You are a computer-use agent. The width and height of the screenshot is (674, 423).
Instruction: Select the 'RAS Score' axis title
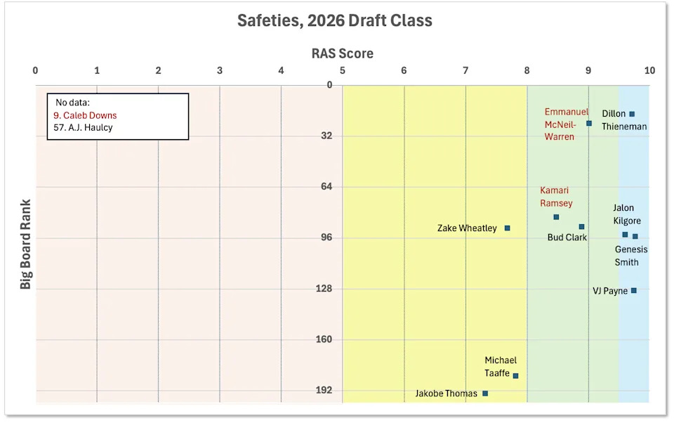343,53
